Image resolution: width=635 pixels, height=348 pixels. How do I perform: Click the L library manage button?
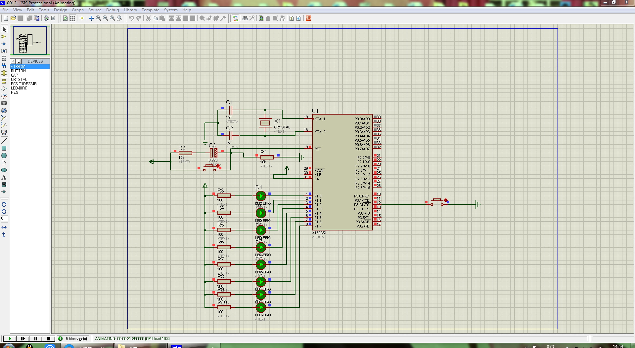click(x=18, y=61)
